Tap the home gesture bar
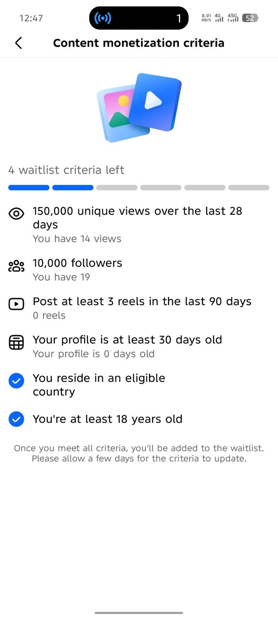Image resolution: width=278 pixels, height=618 pixels. 139,613
